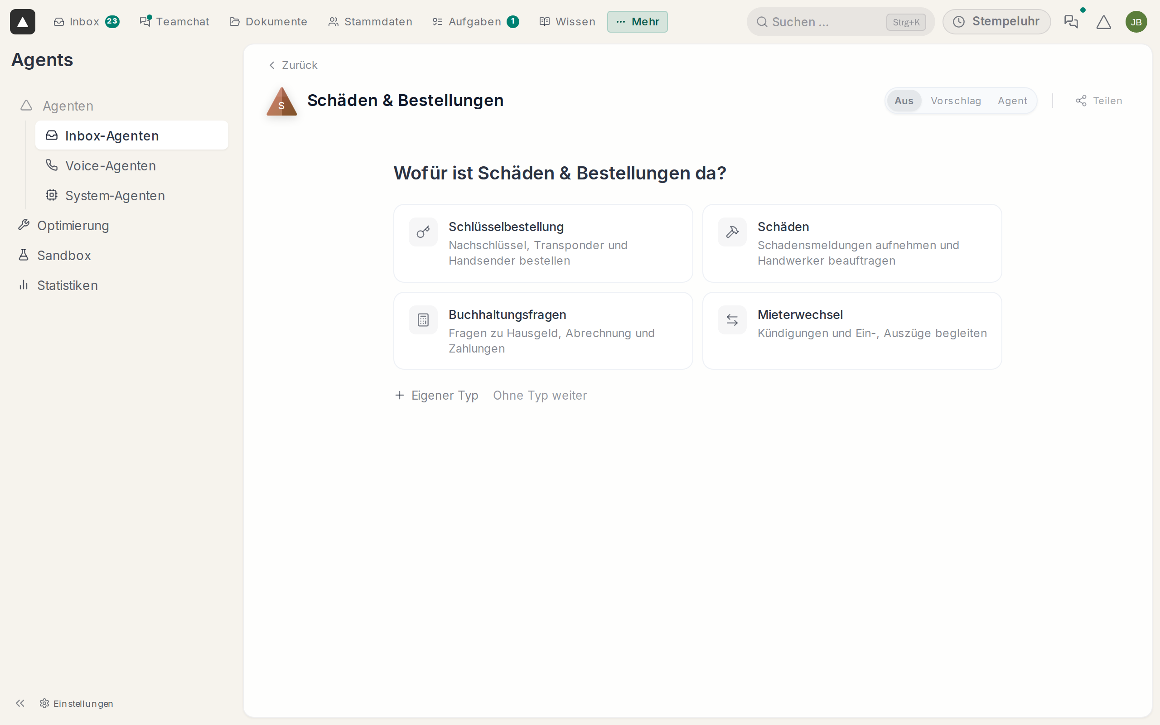Screen dimensions: 1160x725
Task: Open the JB user avatar menu
Action: (1136, 22)
